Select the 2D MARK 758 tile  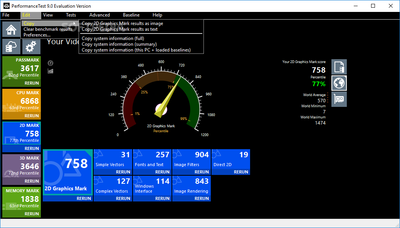22,133
